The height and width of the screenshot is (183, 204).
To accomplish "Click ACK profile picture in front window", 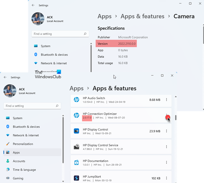I will click(x=10, y=91).
